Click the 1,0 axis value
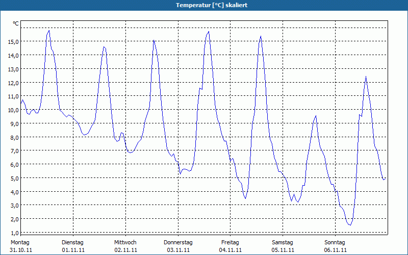The width and height of the screenshot is (408, 255). point(14,233)
